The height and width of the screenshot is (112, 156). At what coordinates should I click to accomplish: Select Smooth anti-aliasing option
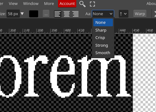pos(103,53)
